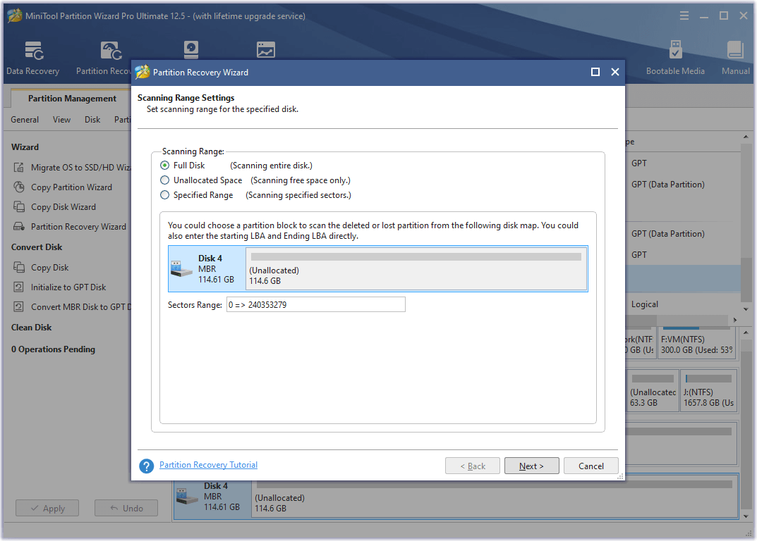
Task: Click the blue help question mark icon
Action: point(146,466)
